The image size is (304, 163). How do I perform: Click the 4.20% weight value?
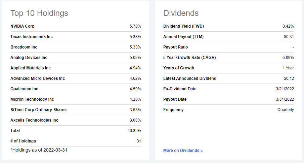point(135,99)
